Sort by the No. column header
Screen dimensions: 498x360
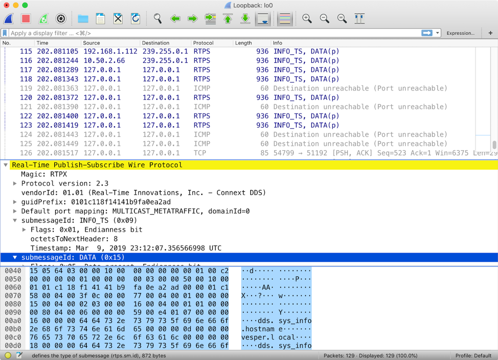pyautogui.click(x=17, y=43)
